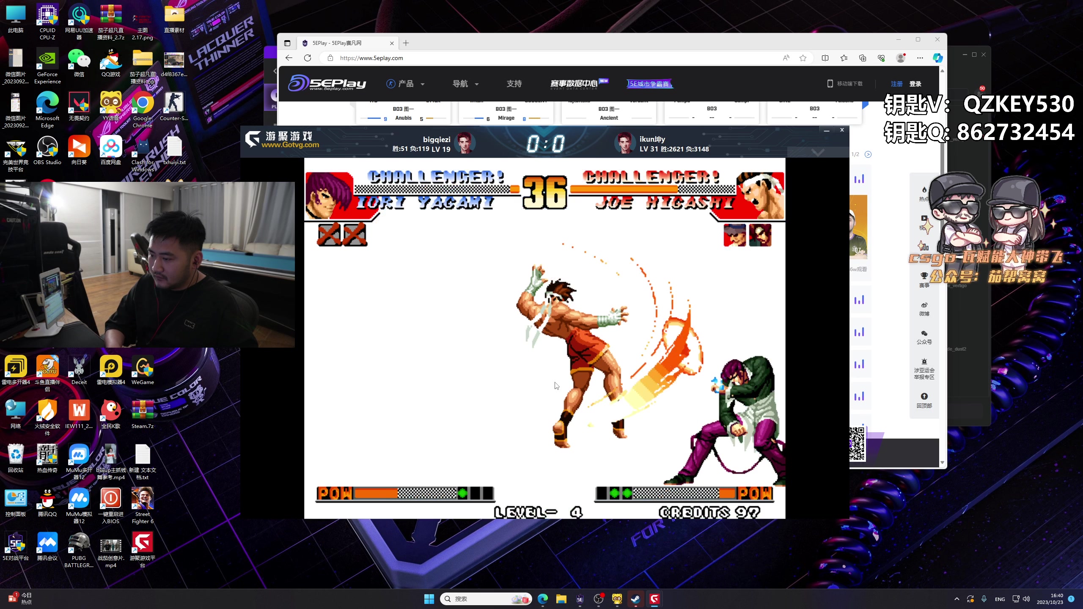Screen dimensions: 1083x609
Task: Click next page arrow beside 1/2
Action: click(x=868, y=154)
